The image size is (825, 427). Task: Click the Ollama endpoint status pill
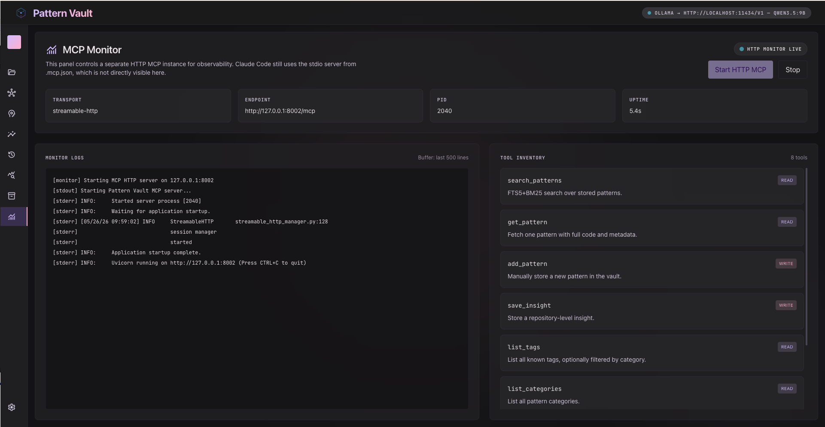[x=726, y=13]
